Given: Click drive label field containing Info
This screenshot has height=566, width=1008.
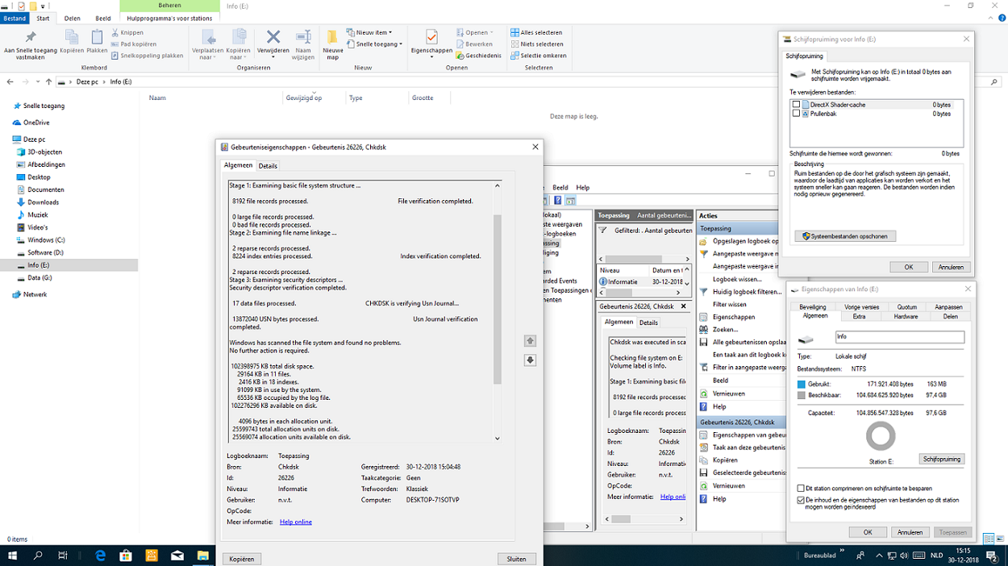Looking at the screenshot, I should 899,337.
